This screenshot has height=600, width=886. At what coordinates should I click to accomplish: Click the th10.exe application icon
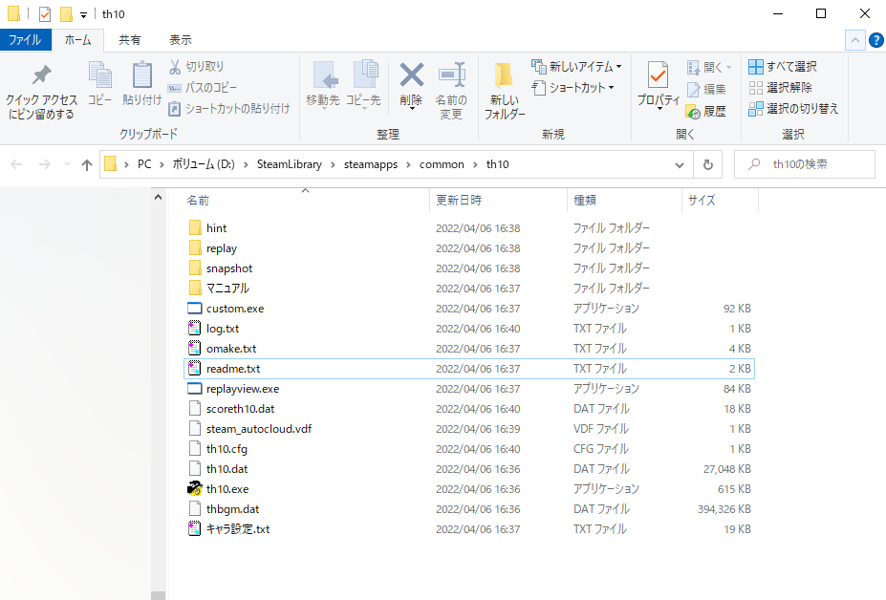(x=195, y=489)
